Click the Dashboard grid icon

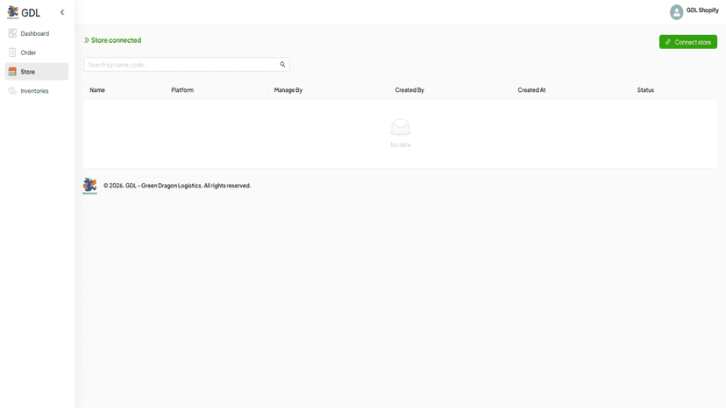(12, 33)
